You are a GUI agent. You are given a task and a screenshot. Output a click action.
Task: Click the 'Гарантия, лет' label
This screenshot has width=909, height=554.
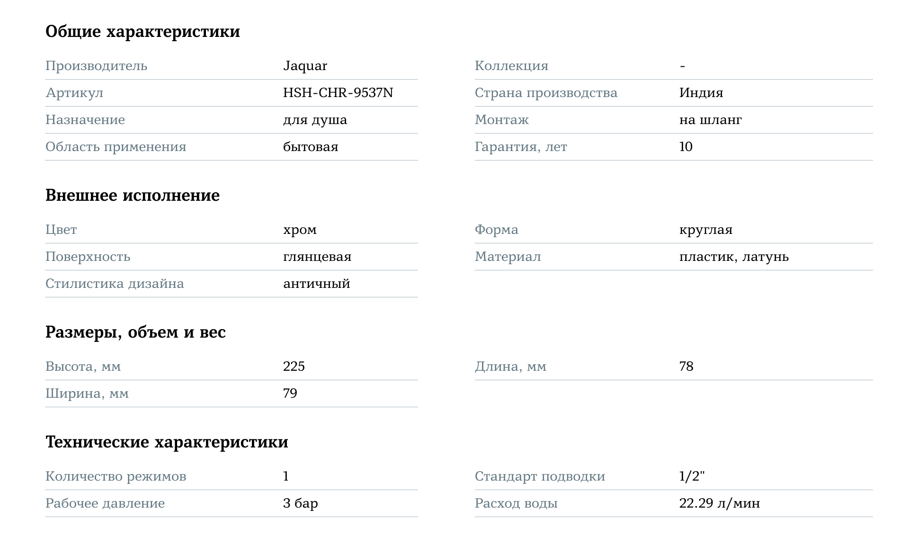(521, 147)
